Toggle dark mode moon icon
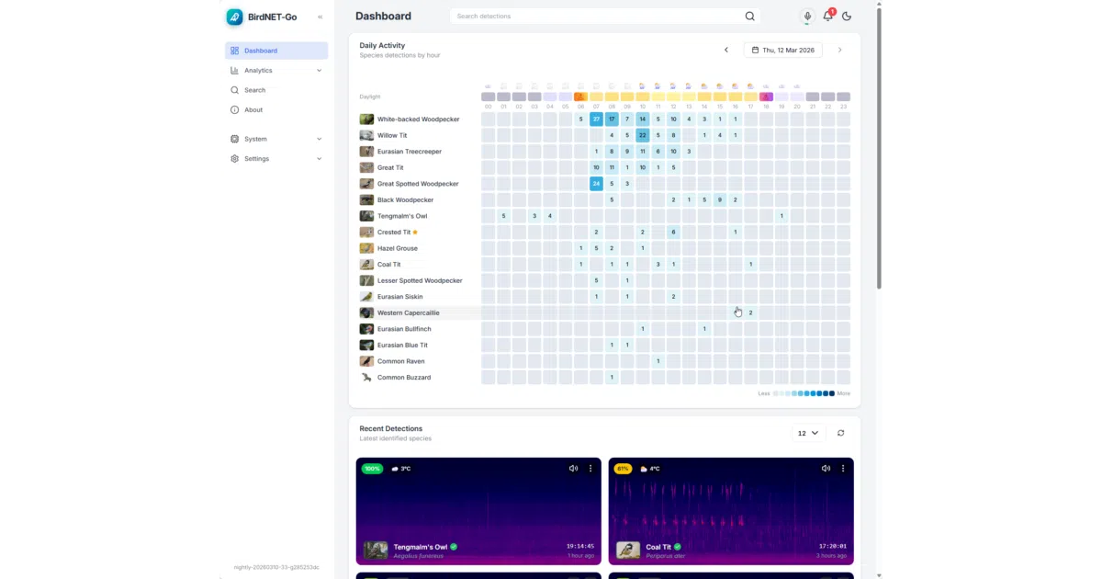Screen dimensions: 1102x579 847,16
